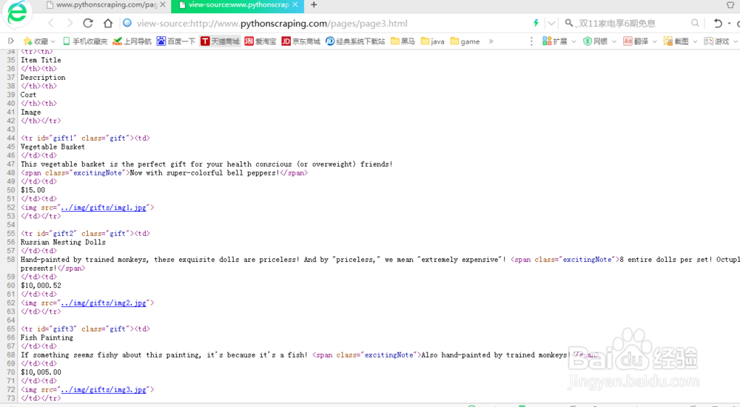Open the 百度一下 bookmark
The width and height of the screenshot is (740, 407).
click(176, 41)
